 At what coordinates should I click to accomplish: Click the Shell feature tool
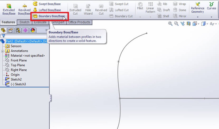(x=163, y=16)
